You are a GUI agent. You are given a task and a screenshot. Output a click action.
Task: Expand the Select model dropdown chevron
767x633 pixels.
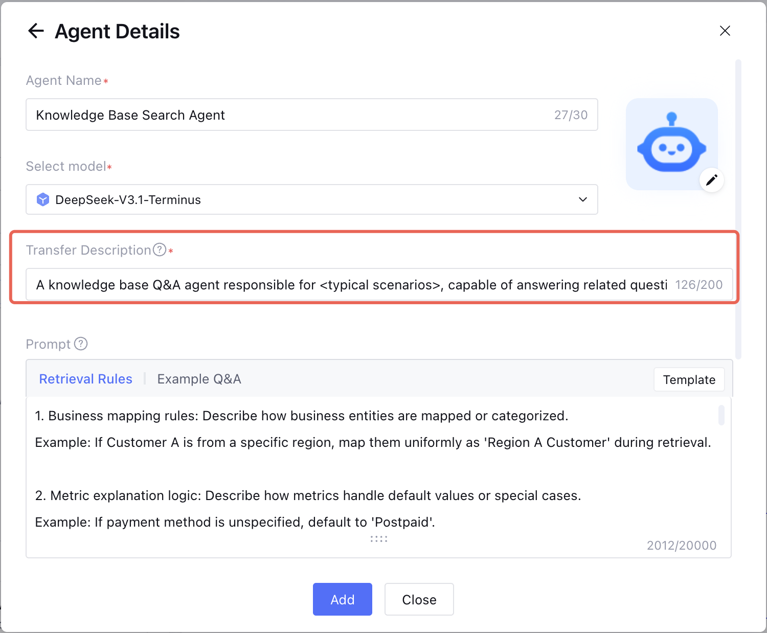(x=582, y=199)
